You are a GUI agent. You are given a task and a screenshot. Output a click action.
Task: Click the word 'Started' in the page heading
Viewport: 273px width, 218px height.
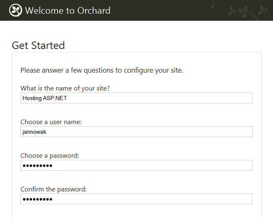[x=48, y=45]
